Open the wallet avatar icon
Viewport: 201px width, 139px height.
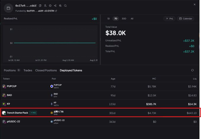9,8
